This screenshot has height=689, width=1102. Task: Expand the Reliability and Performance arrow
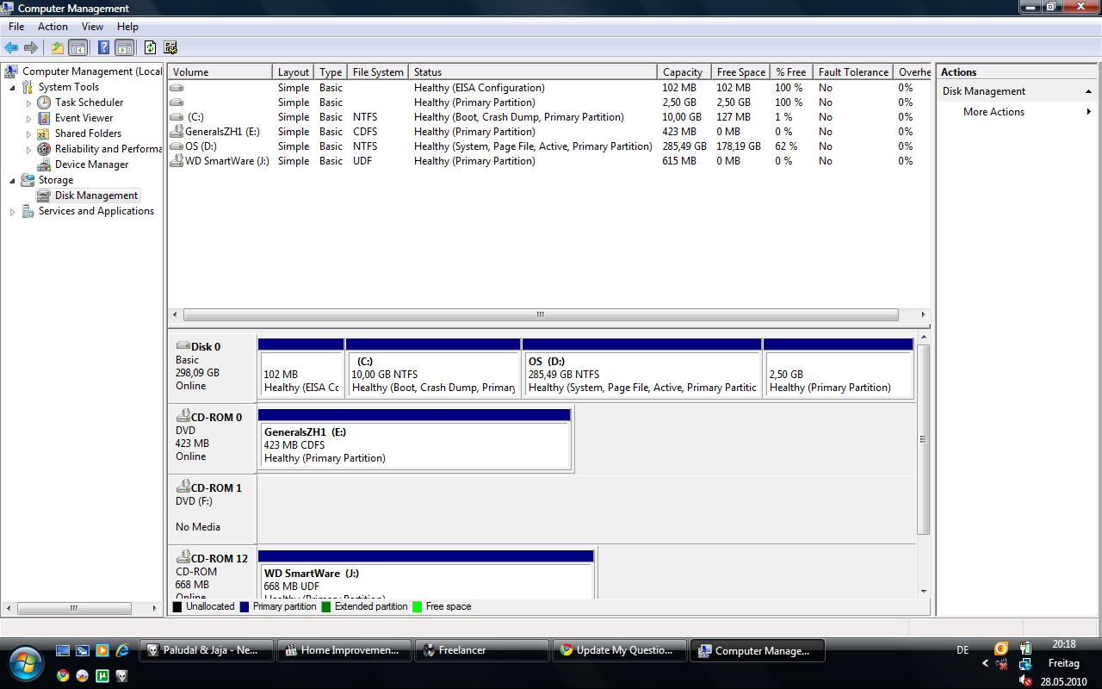point(28,149)
